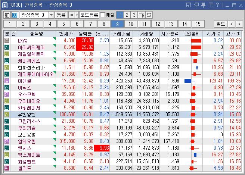Click the column layout icon with arrow
245x175 pixels.
(142, 15)
